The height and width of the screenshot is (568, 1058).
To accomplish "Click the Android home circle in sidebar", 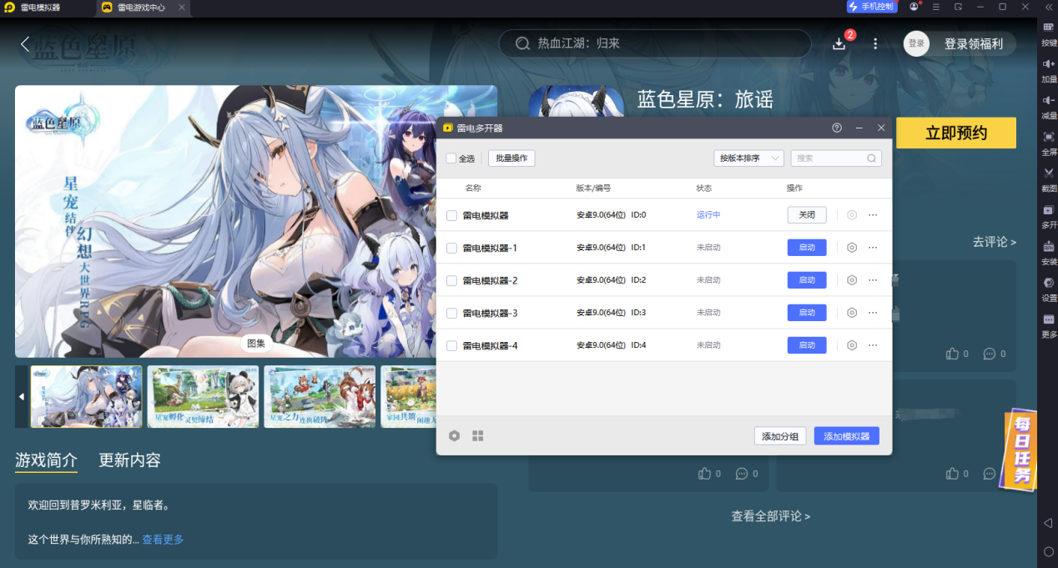I will (x=1049, y=551).
